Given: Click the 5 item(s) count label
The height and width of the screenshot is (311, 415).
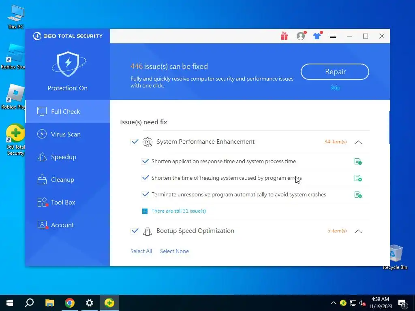Looking at the screenshot, I should point(337,231).
